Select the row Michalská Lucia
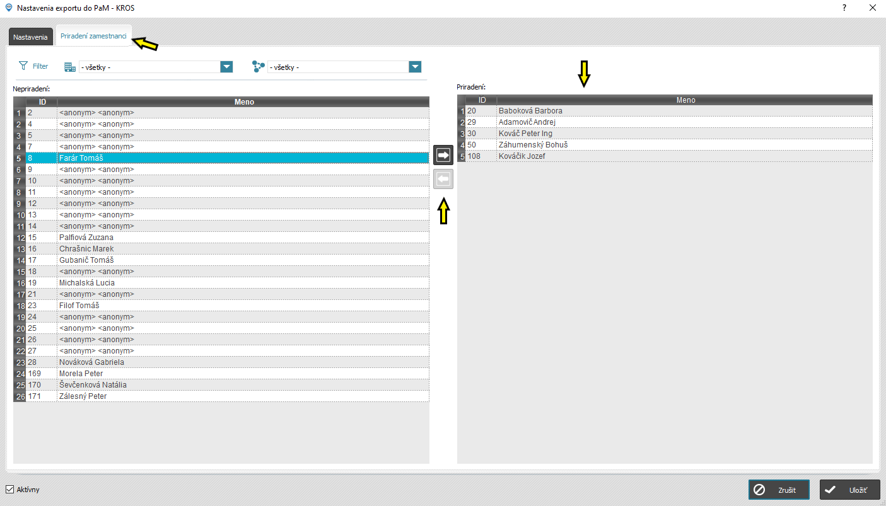 click(221, 283)
